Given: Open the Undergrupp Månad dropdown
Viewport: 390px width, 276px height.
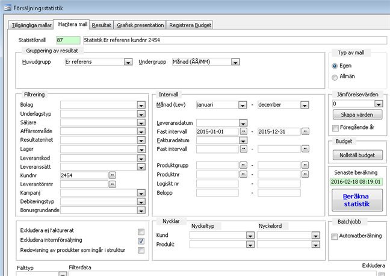Looking at the screenshot, I should coord(235,62).
